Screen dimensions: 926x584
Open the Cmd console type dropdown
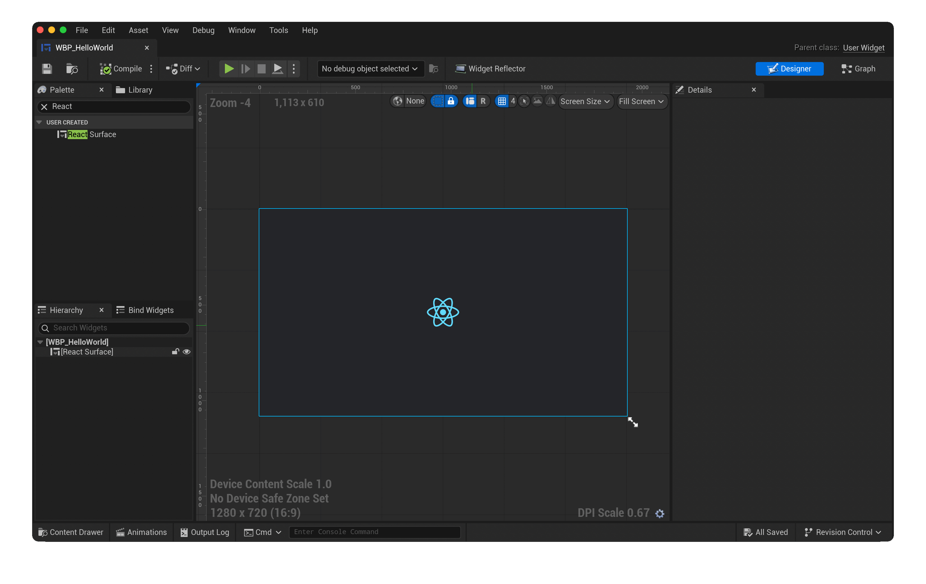click(x=263, y=532)
